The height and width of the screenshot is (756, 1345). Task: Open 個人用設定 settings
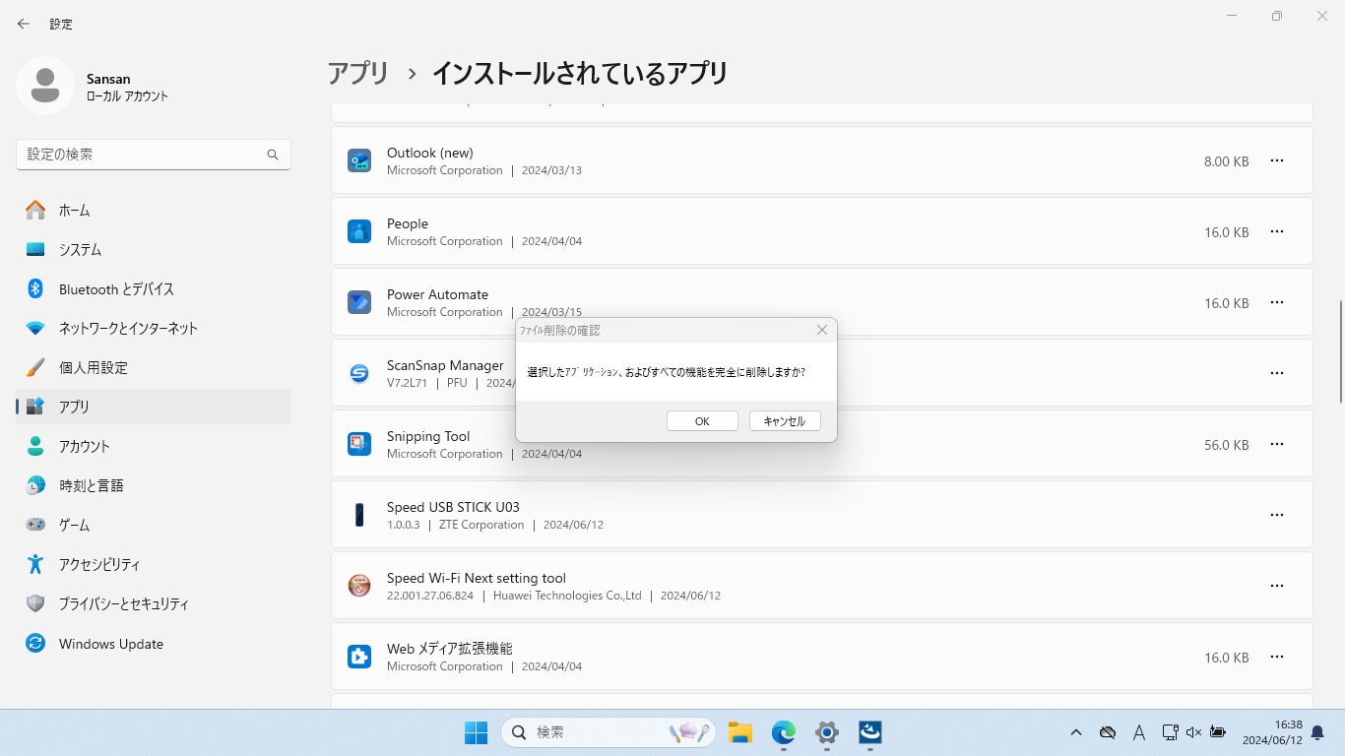(154, 367)
